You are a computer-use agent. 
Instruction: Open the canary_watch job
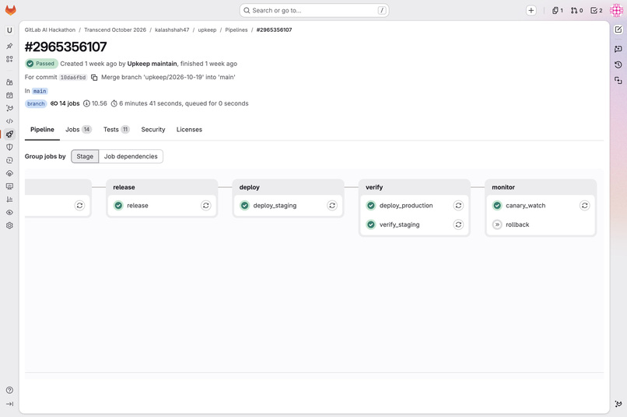tap(525, 206)
